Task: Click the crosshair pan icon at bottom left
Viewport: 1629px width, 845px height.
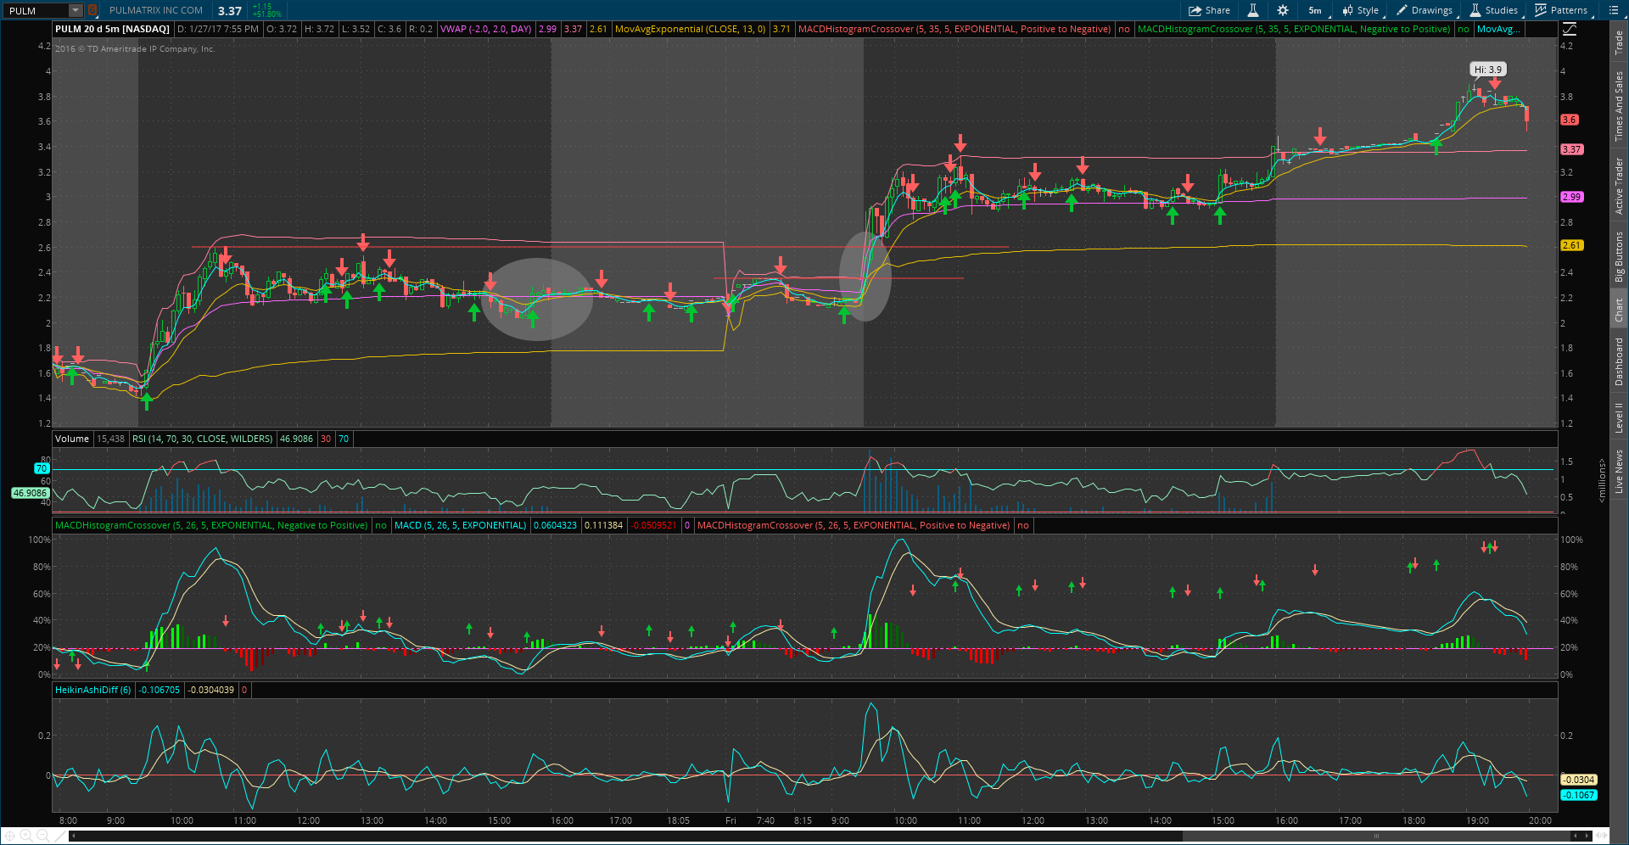Action: point(9,836)
